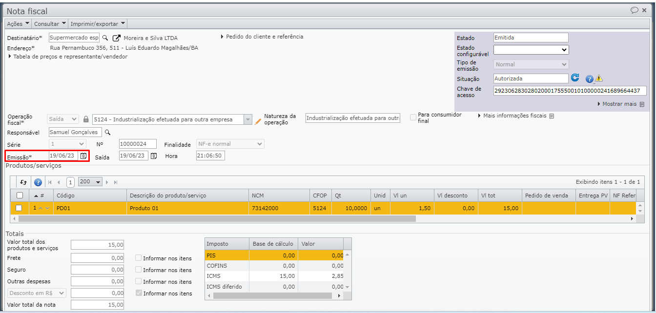
Task: Open the Estado configurável dropdown
Action: pos(531,50)
